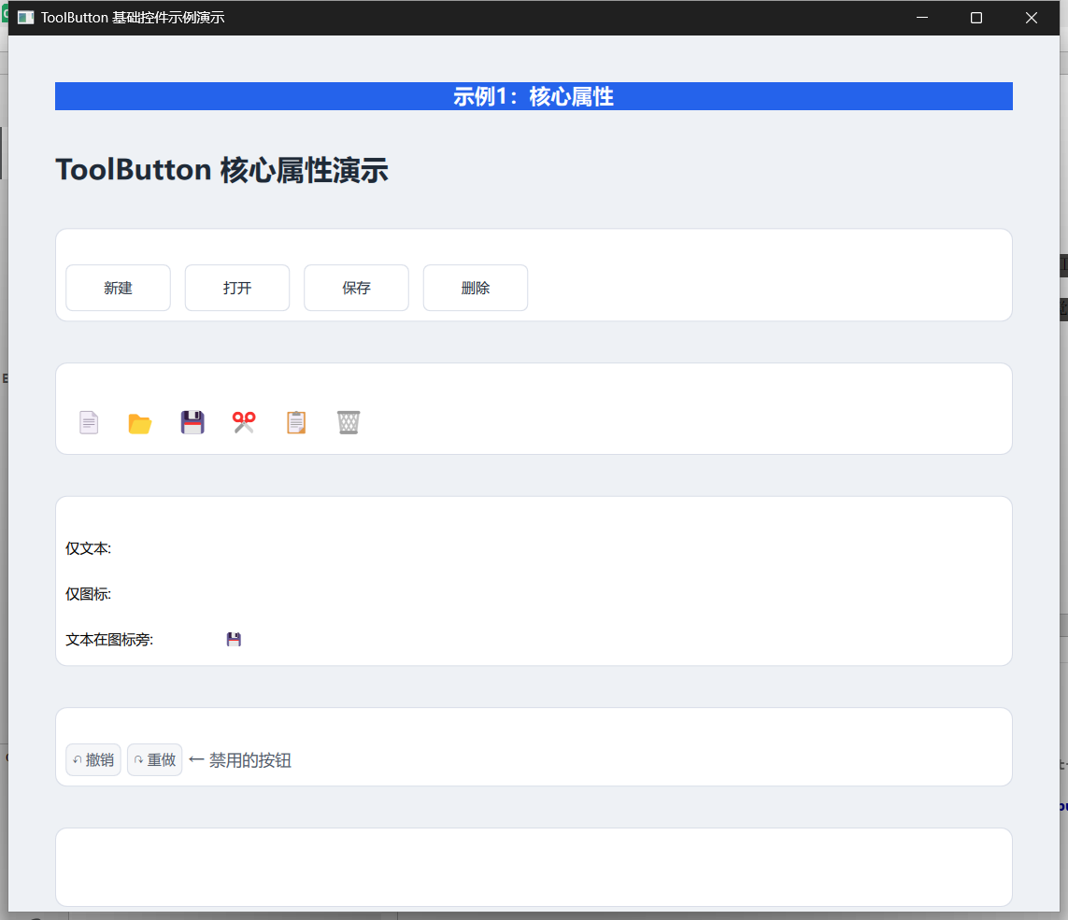
Task: Select the scissors cut icon
Action: pyautogui.click(x=244, y=421)
